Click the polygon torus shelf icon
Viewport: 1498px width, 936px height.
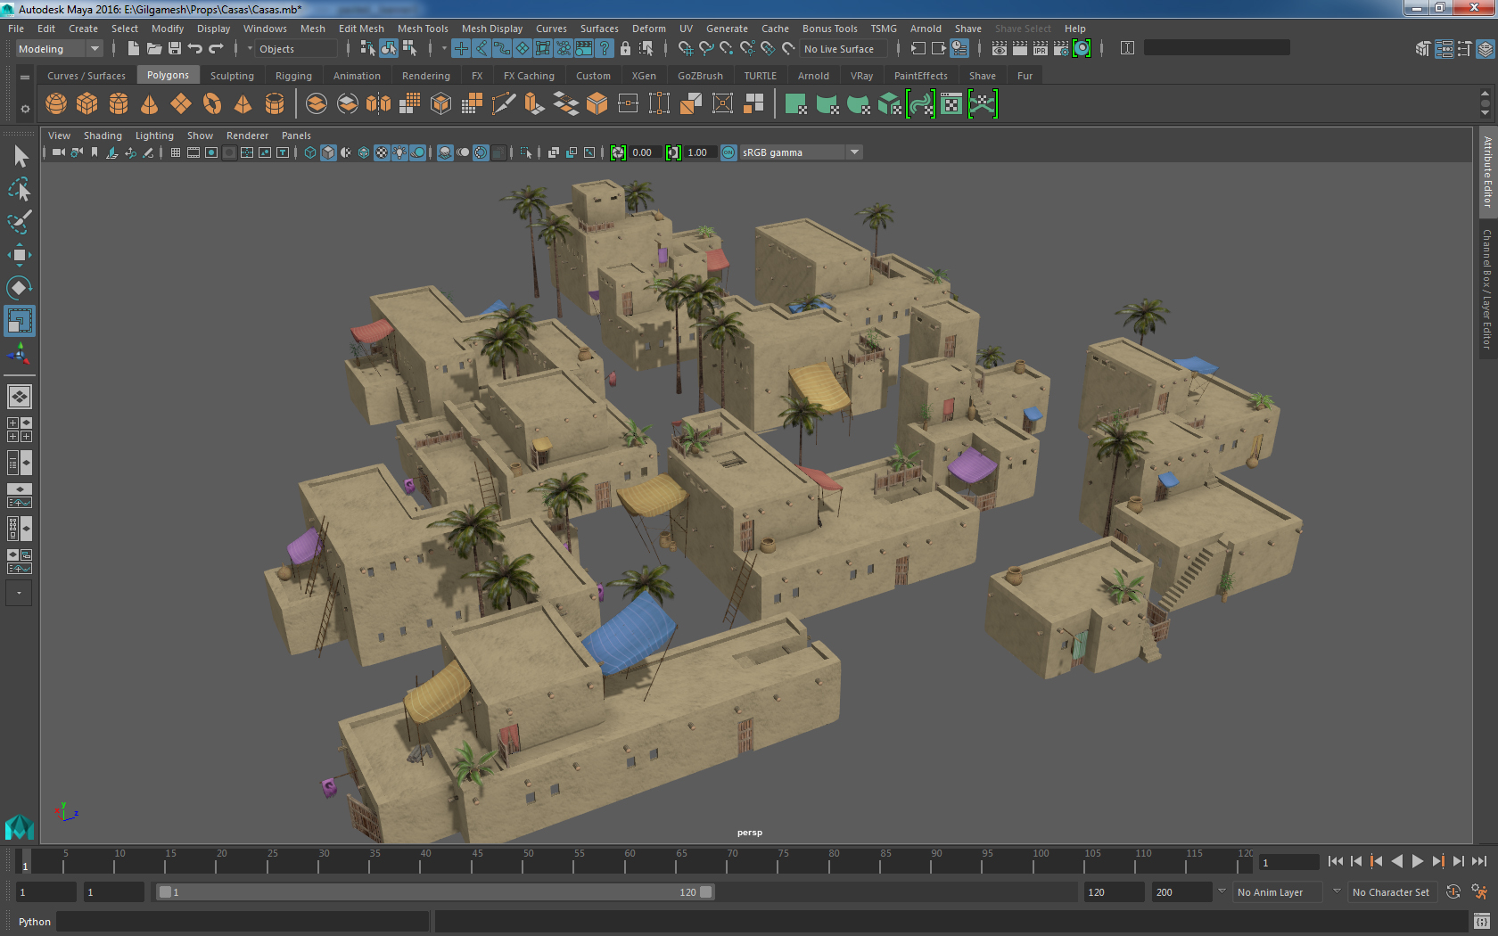tap(211, 104)
